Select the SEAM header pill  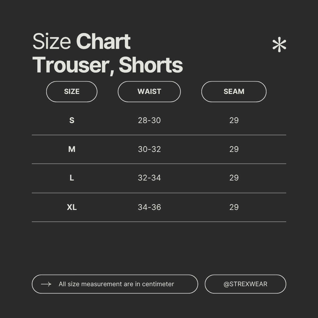234,92
